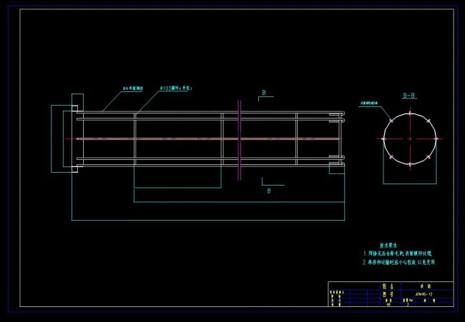Click the JCM48-12 drawing number cell

pyautogui.click(x=424, y=293)
